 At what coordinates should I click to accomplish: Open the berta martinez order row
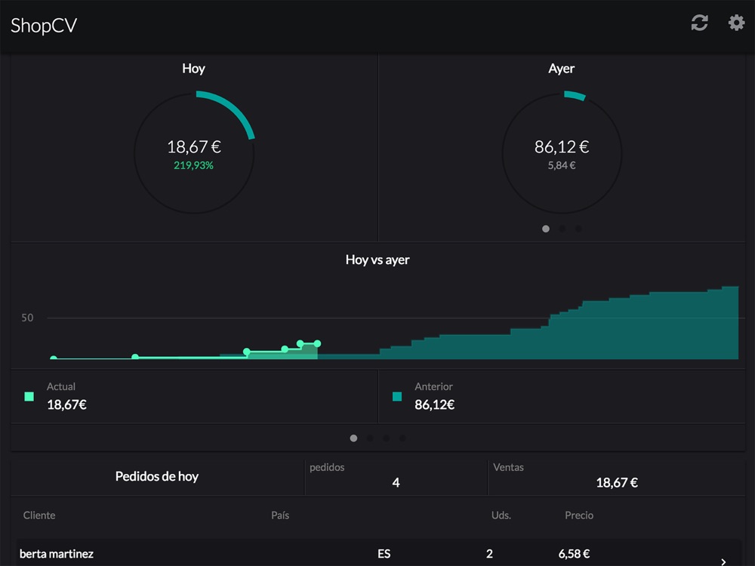(x=378, y=552)
